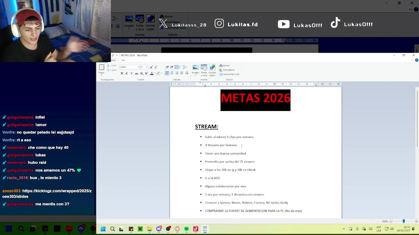Place cursor in the STREAM: heading
Viewport: 419px width, 235px height.
click(x=207, y=127)
